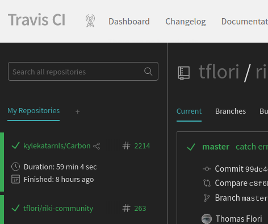
Task: Click the tflori owner name in title
Action: pos(219,72)
